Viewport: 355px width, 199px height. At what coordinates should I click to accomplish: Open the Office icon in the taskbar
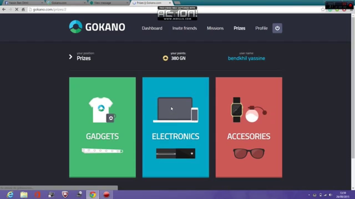[37, 195]
